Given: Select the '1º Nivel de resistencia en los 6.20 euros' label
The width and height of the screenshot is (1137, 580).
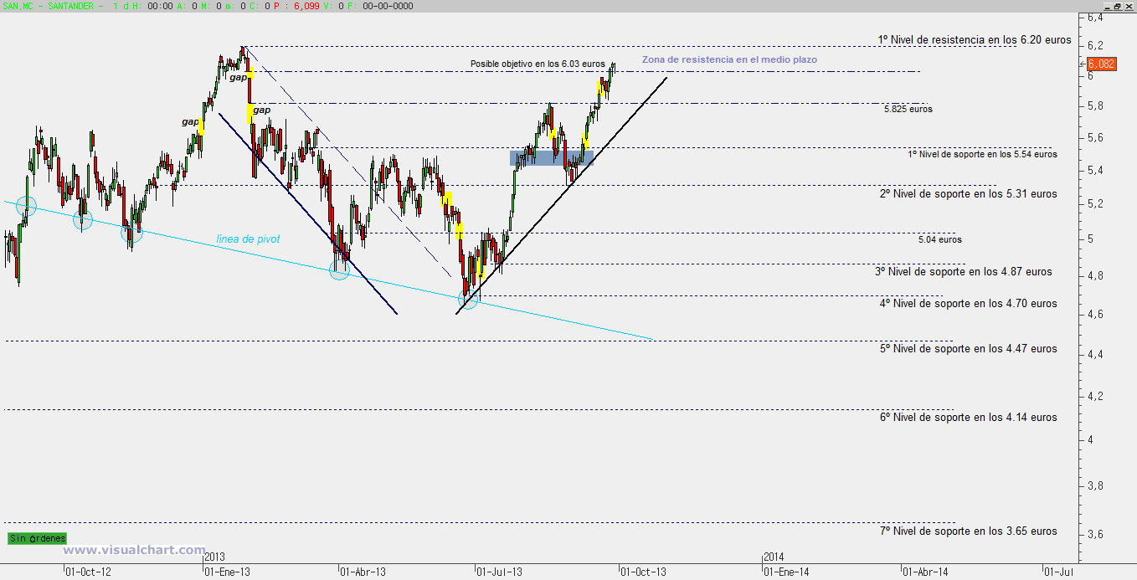Looking at the screenshot, I should point(974,39).
